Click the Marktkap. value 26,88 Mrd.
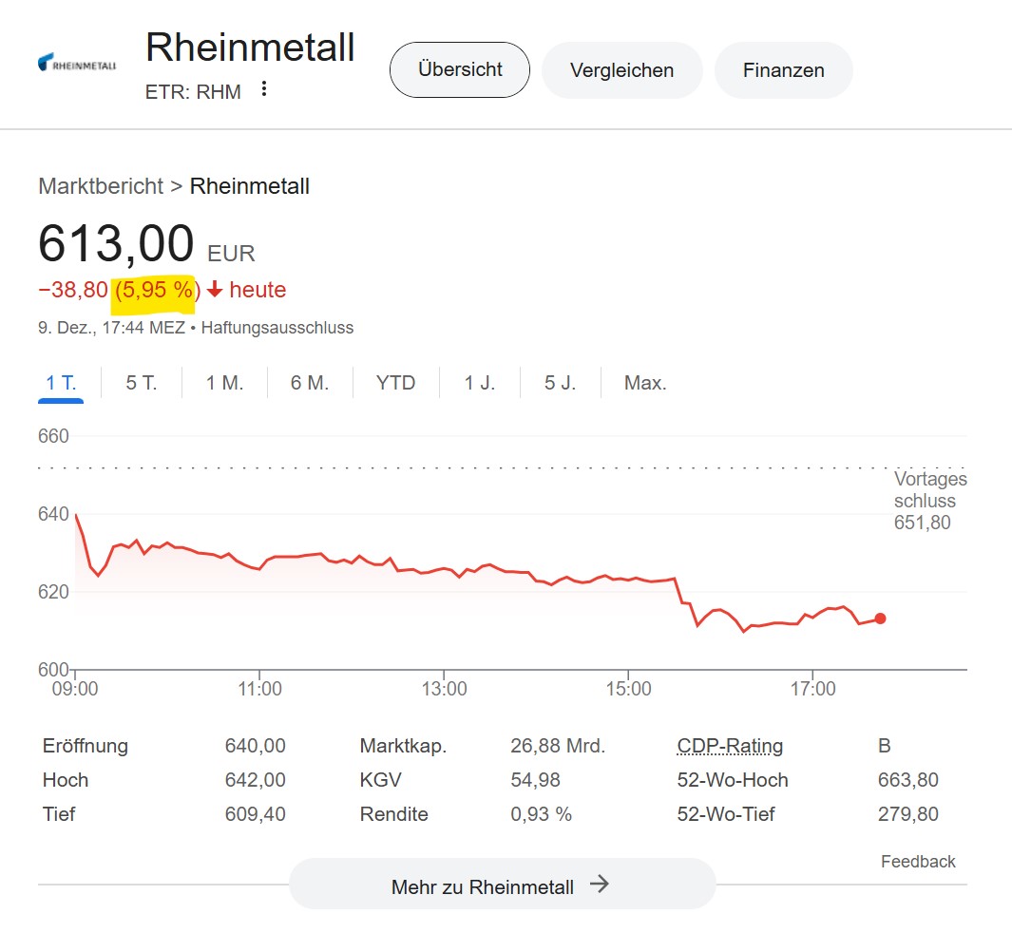Image resolution: width=1012 pixels, height=933 pixels. 558,746
